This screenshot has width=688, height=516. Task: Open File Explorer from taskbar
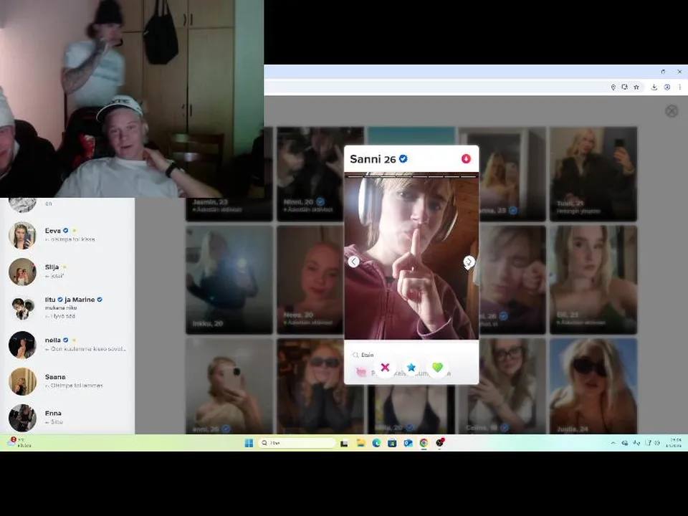point(360,443)
